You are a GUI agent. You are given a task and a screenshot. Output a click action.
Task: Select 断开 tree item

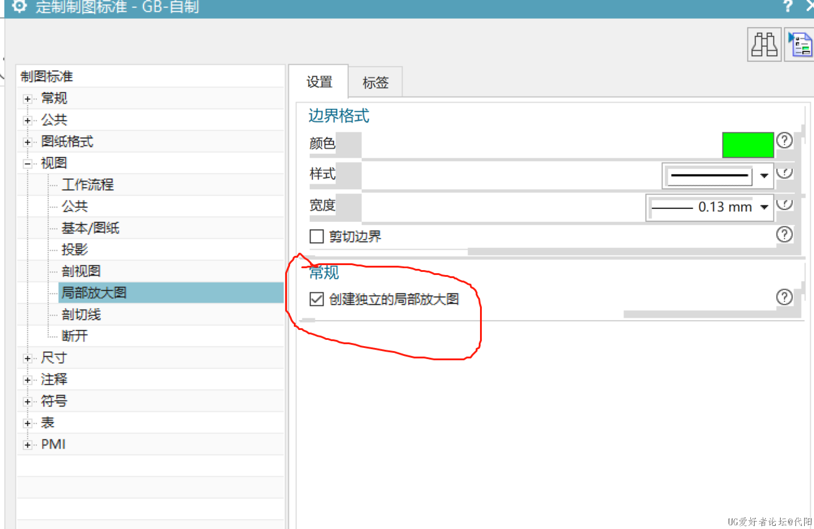[75, 336]
